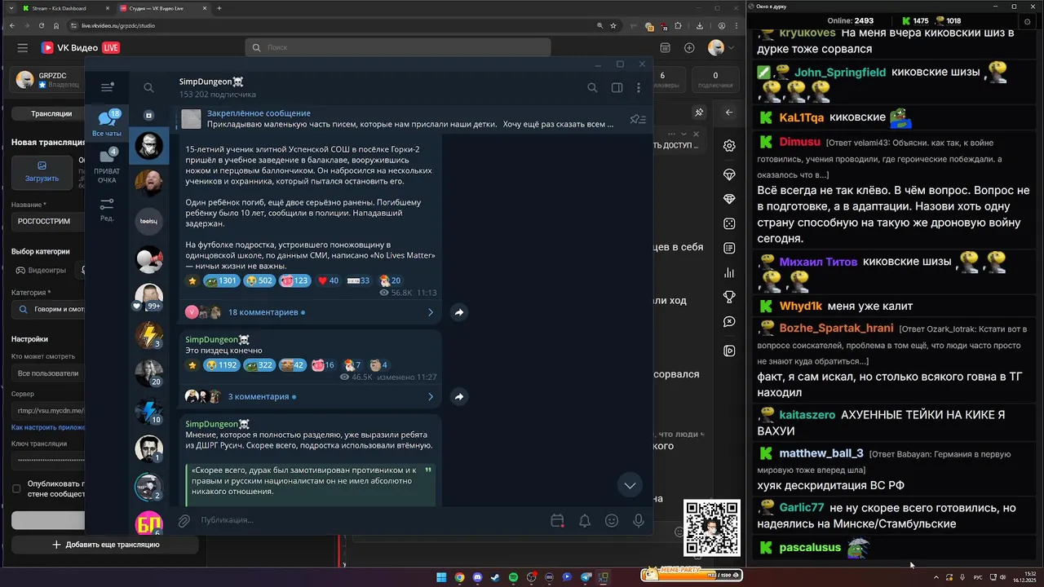Open the parachute drops icon in VK sidebar
The image size is (1044, 587).
click(x=729, y=175)
